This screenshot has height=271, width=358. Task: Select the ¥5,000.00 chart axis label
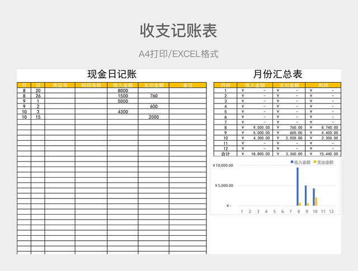coord(224,186)
